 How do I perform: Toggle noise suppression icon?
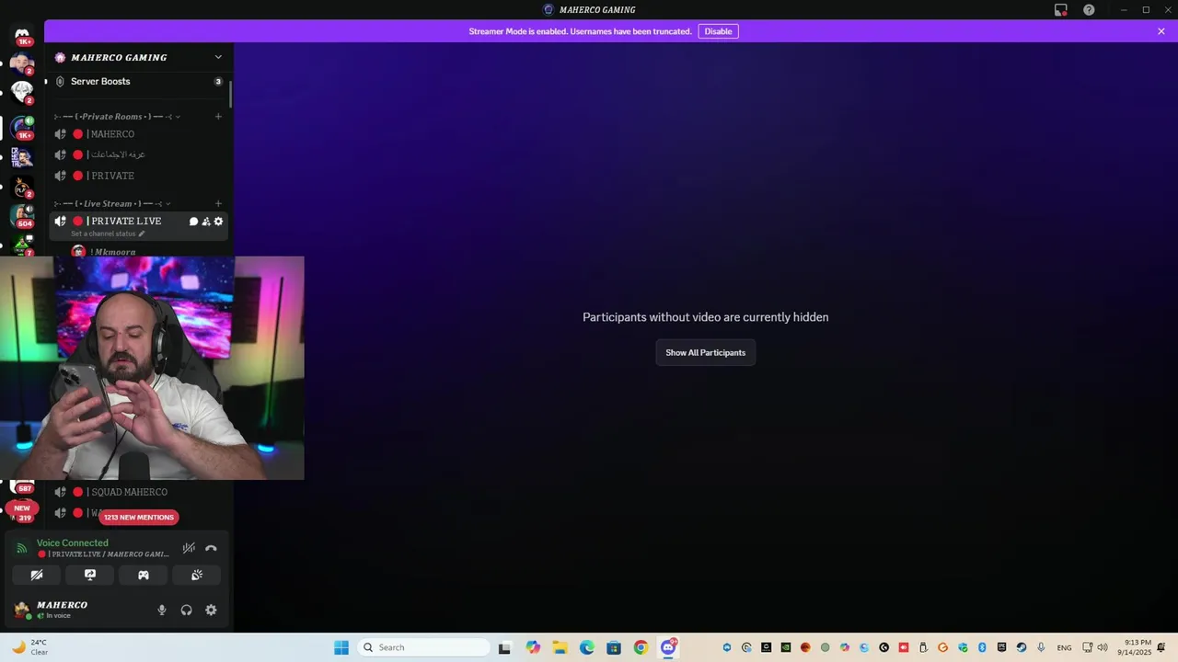click(x=189, y=548)
